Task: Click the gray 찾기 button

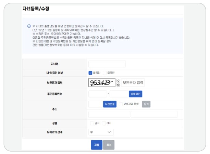Action: 146,104
